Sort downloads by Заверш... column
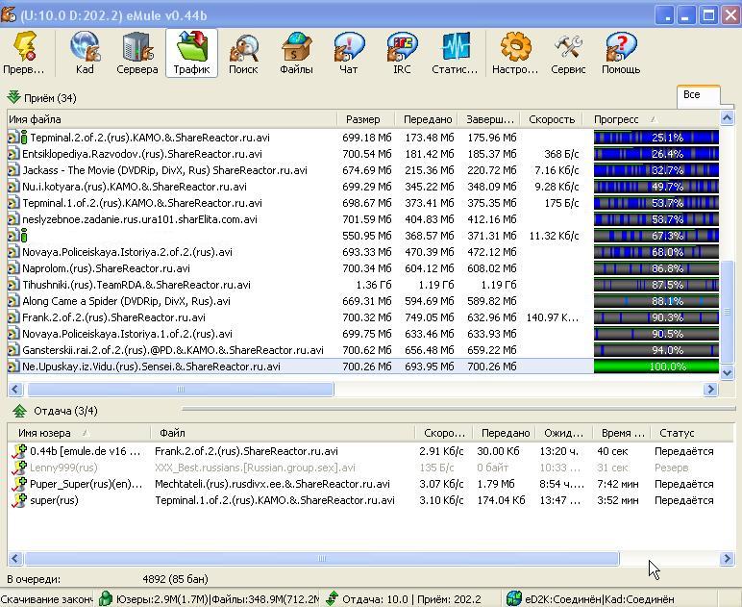Viewport: 742px width, 607px height. pos(489,119)
